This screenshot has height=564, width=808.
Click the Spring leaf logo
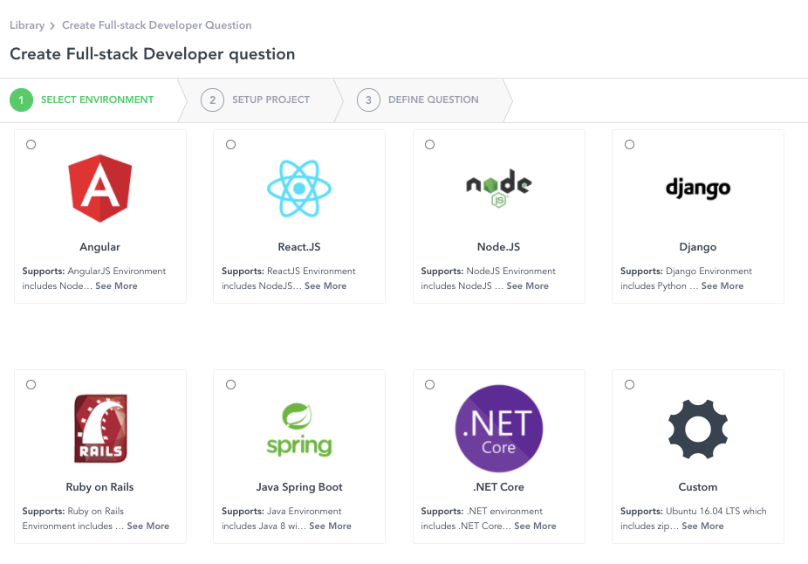coord(299,430)
